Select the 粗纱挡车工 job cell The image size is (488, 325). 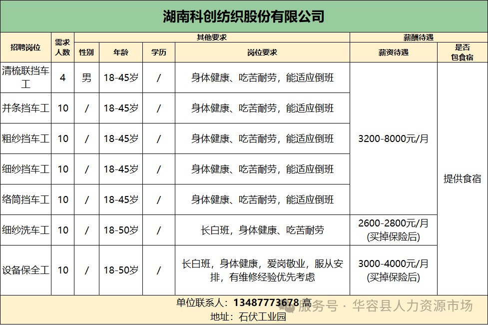(x=25, y=138)
